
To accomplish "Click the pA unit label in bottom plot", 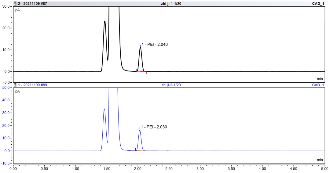I will [x=18, y=92].
